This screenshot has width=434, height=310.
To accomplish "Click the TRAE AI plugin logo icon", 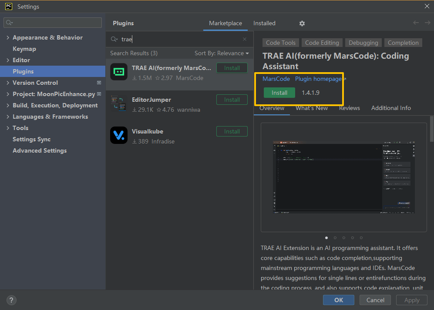I will pos(119,72).
